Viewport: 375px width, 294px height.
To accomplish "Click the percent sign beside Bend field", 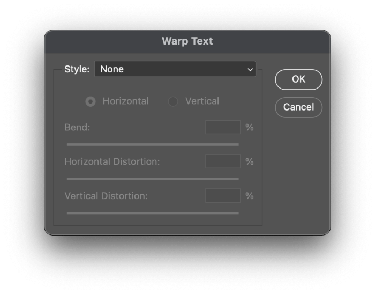I will pos(250,128).
